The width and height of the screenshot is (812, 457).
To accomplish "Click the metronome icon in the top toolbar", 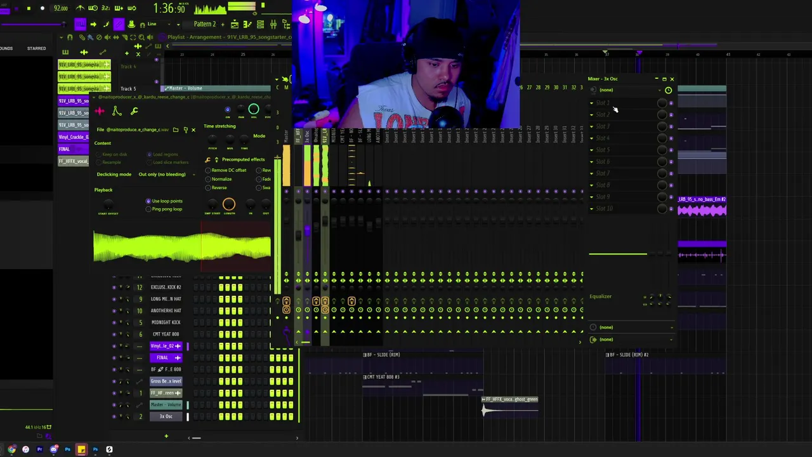I will click(x=81, y=8).
